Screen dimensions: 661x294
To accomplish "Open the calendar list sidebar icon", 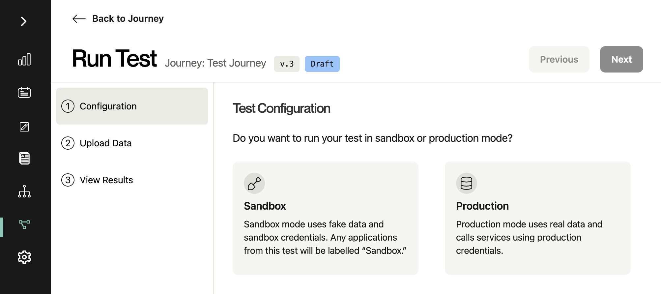I will coord(24,93).
